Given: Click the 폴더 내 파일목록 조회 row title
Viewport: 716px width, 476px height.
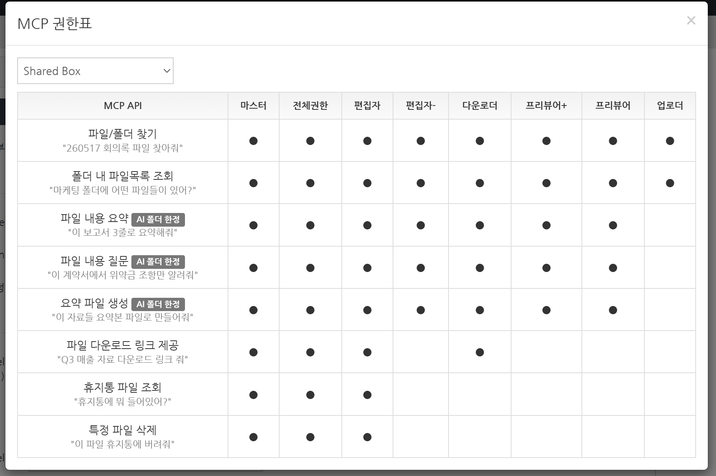Looking at the screenshot, I should click(x=123, y=176).
